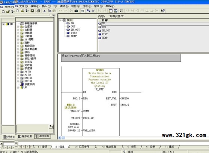Switch to the 3:交叉参考 tab
This screenshot has width=209, height=153.
point(82,147)
